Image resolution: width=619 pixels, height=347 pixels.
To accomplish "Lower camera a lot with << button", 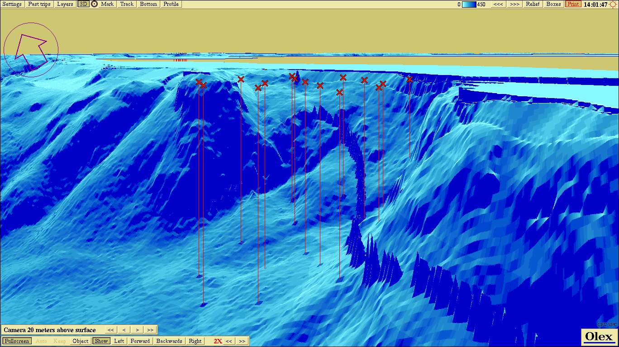I will pos(111,330).
